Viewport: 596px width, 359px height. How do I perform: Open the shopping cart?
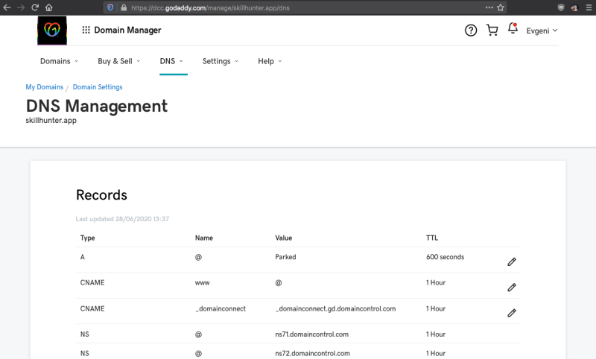492,31
